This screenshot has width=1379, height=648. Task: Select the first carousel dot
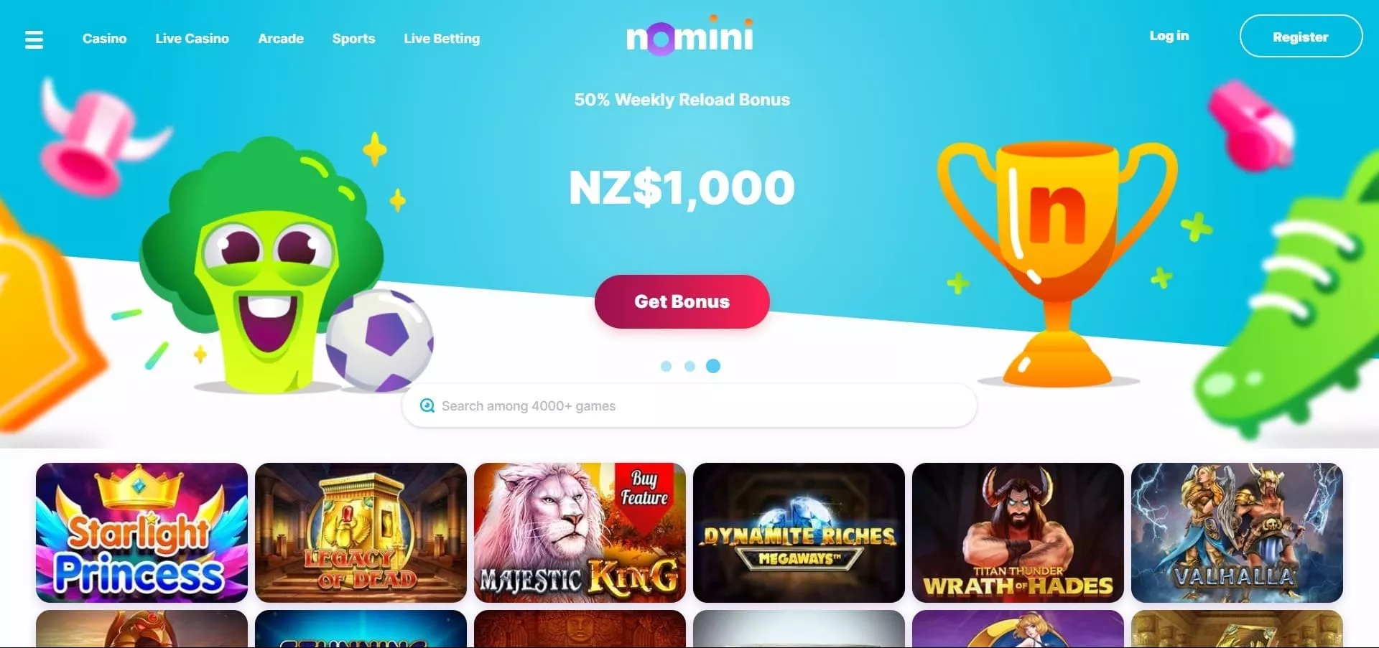(666, 366)
